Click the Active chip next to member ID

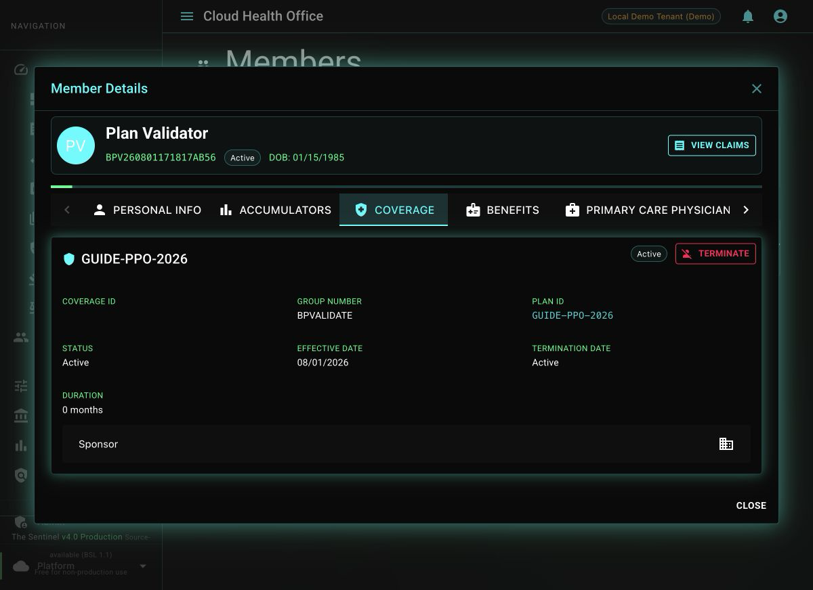point(243,158)
